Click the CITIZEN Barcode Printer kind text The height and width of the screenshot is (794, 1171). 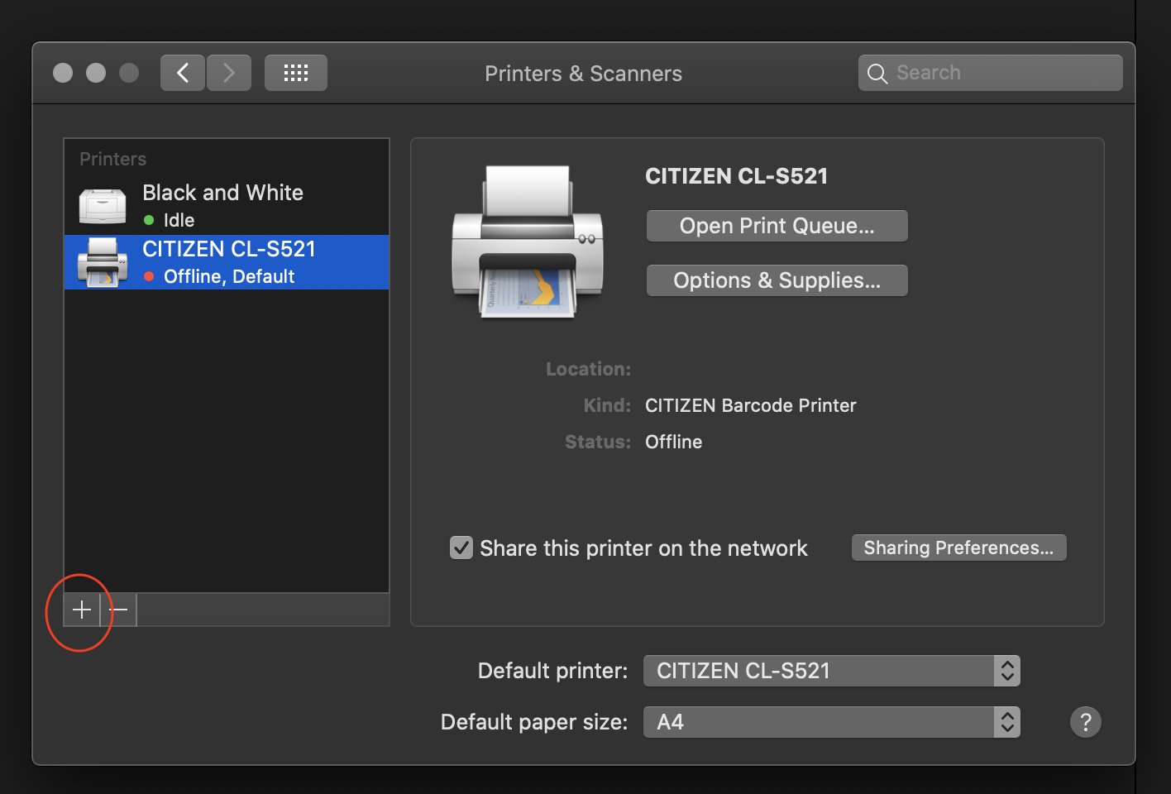click(x=751, y=405)
